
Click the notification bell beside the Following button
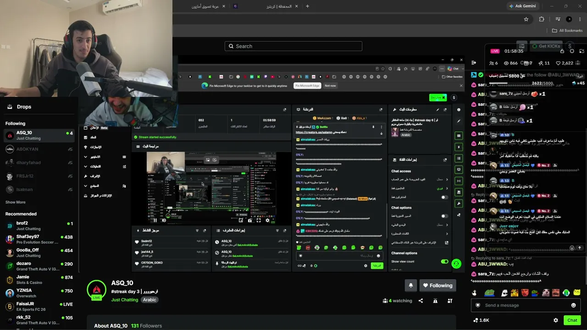click(x=410, y=286)
